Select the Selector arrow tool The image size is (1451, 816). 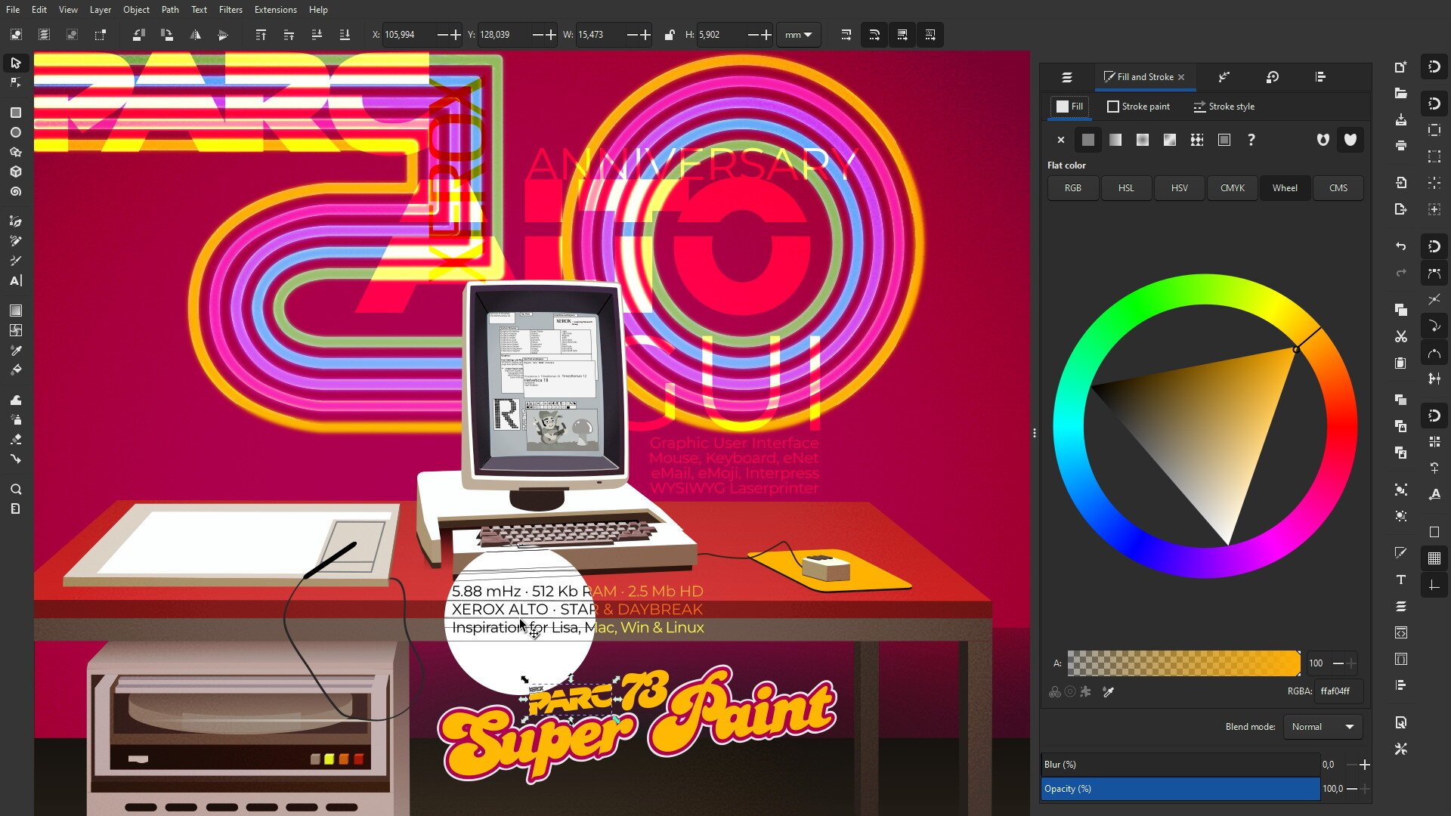click(x=15, y=63)
